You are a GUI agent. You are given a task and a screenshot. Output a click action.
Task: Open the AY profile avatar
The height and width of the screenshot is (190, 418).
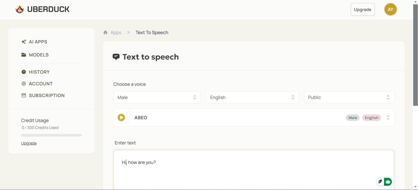391,9
